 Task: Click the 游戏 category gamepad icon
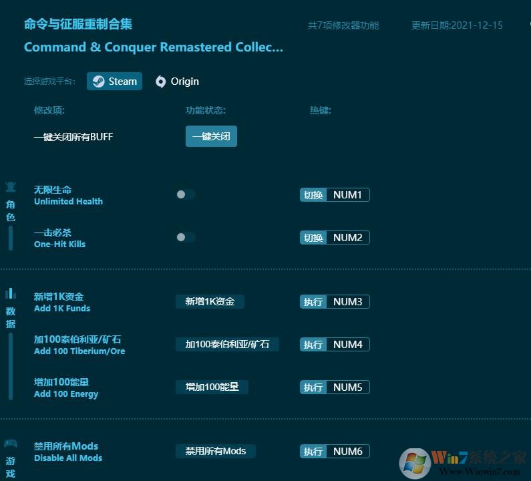(x=11, y=443)
